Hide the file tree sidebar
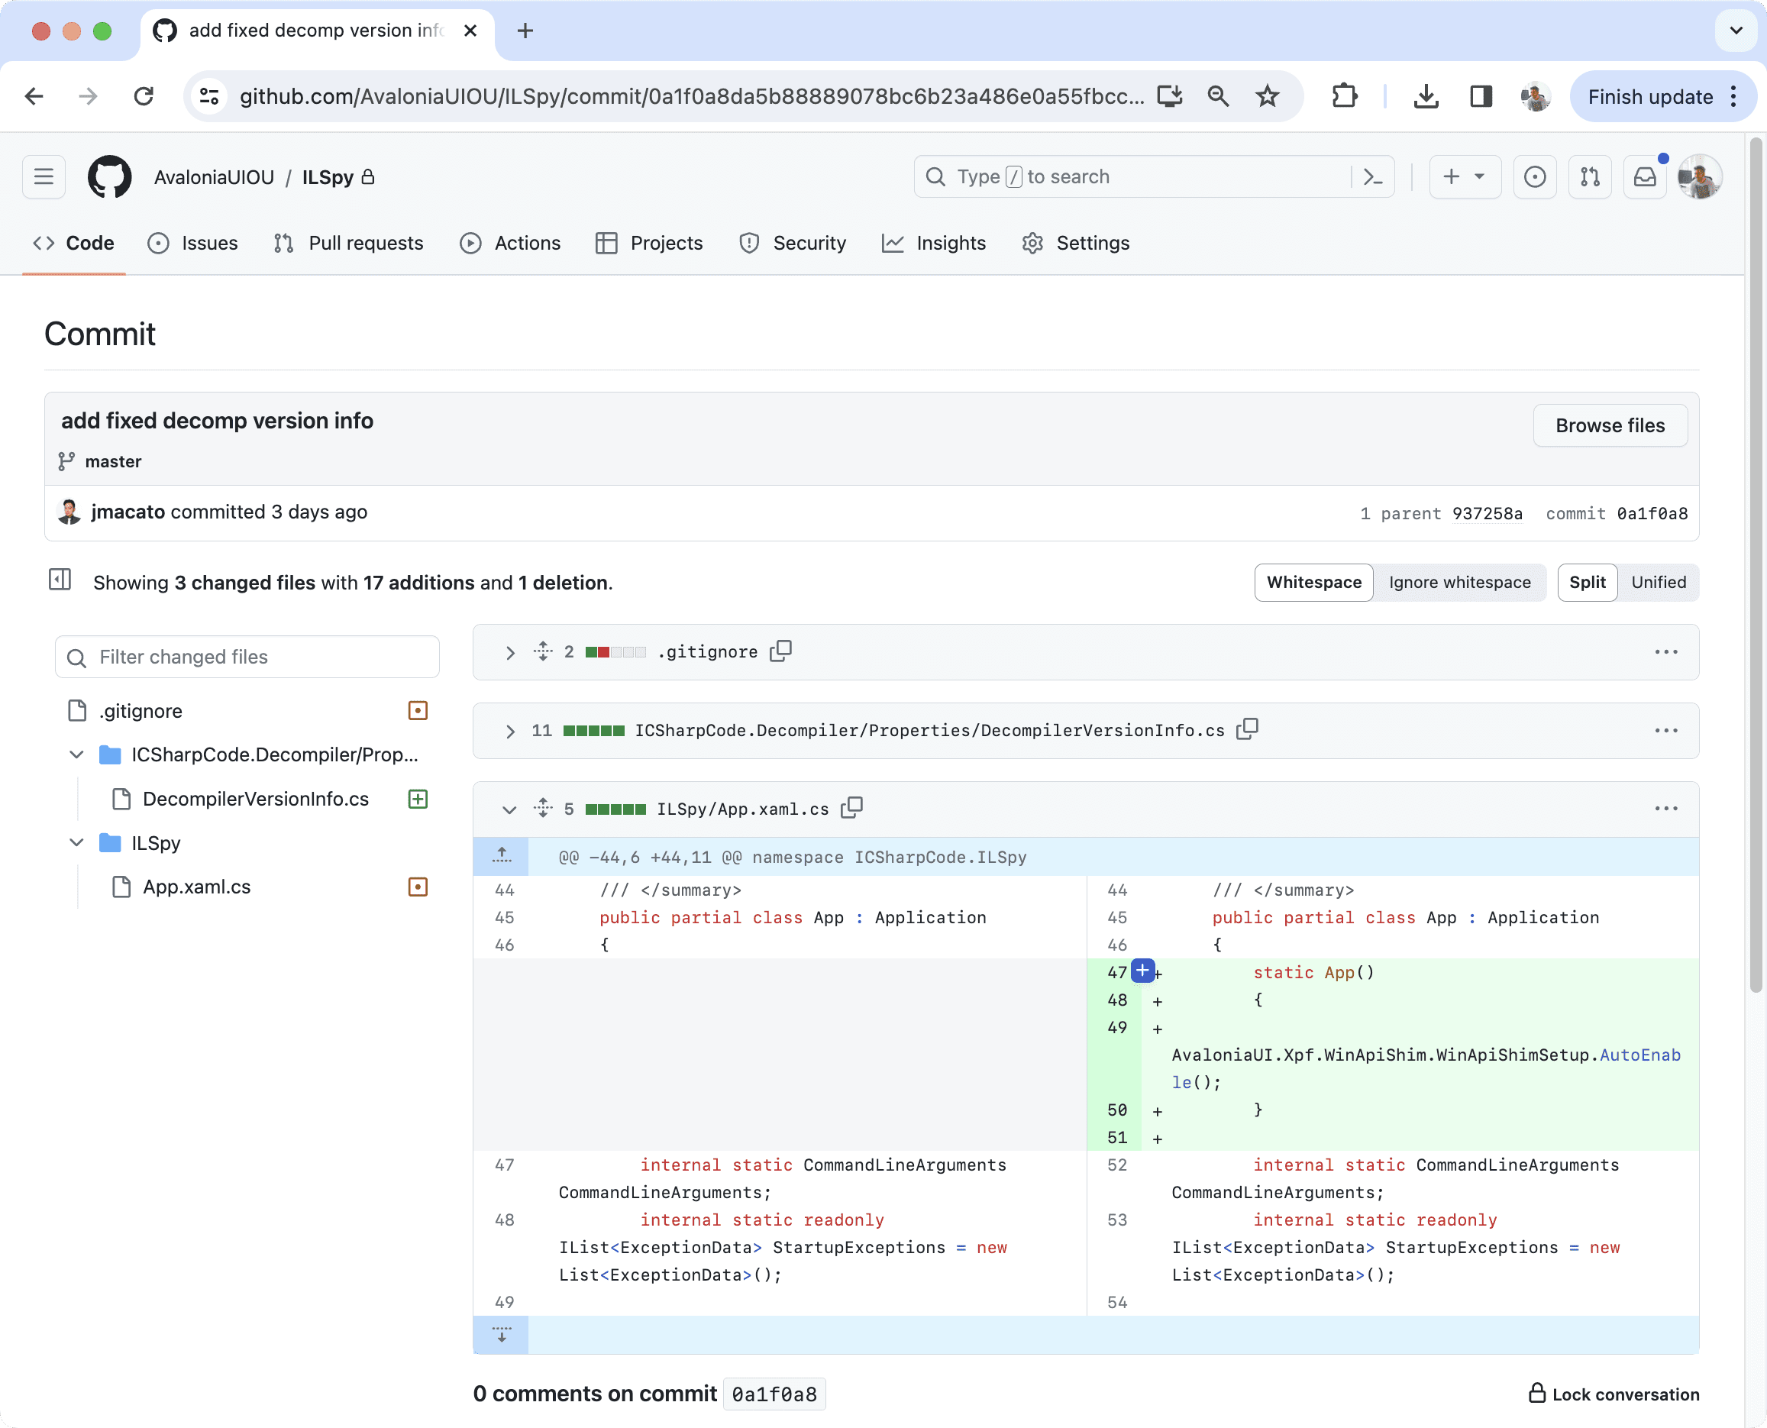Image resolution: width=1767 pixels, height=1428 pixels. tap(60, 580)
